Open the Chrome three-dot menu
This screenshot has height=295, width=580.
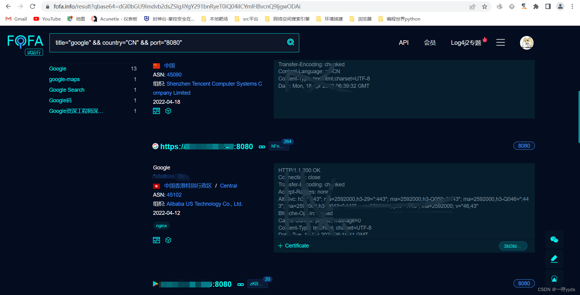coord(572,6)
